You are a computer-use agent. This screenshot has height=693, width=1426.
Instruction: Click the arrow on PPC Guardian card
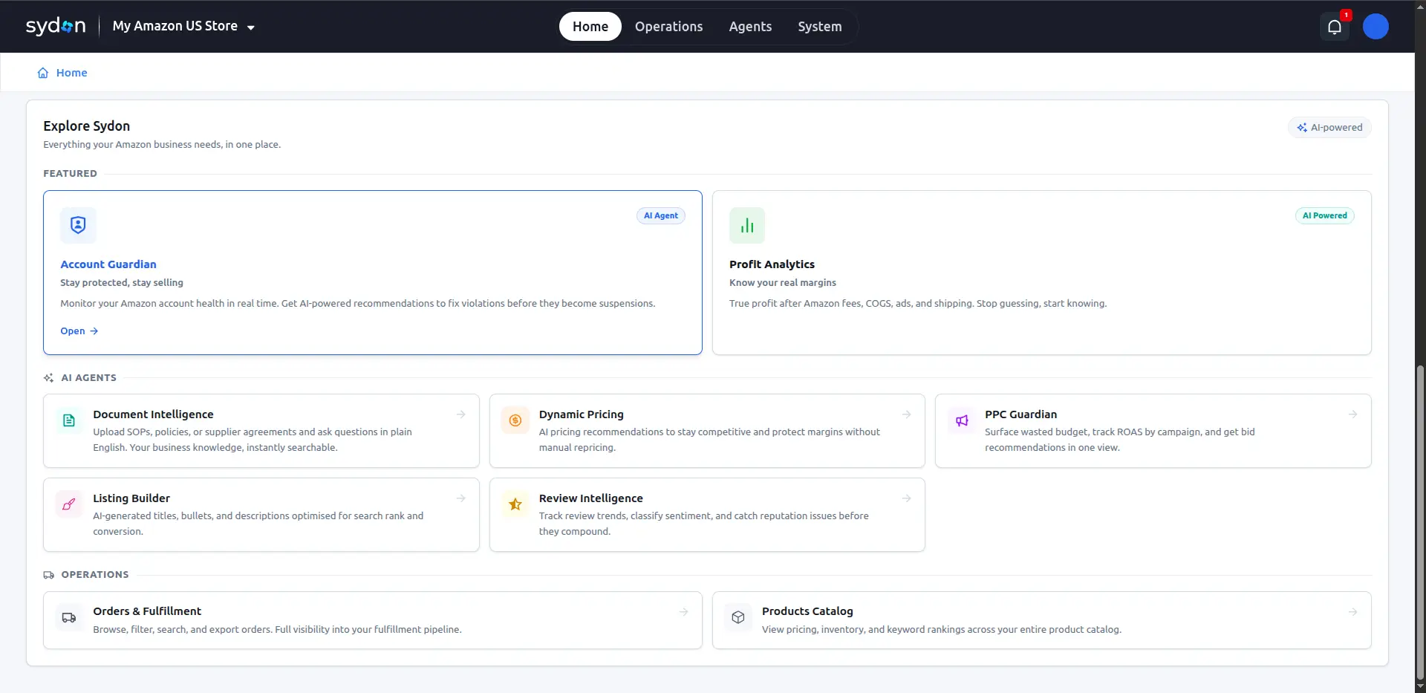1353,414
